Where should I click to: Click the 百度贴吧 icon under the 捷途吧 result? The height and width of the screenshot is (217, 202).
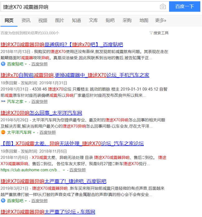[3, 201]
